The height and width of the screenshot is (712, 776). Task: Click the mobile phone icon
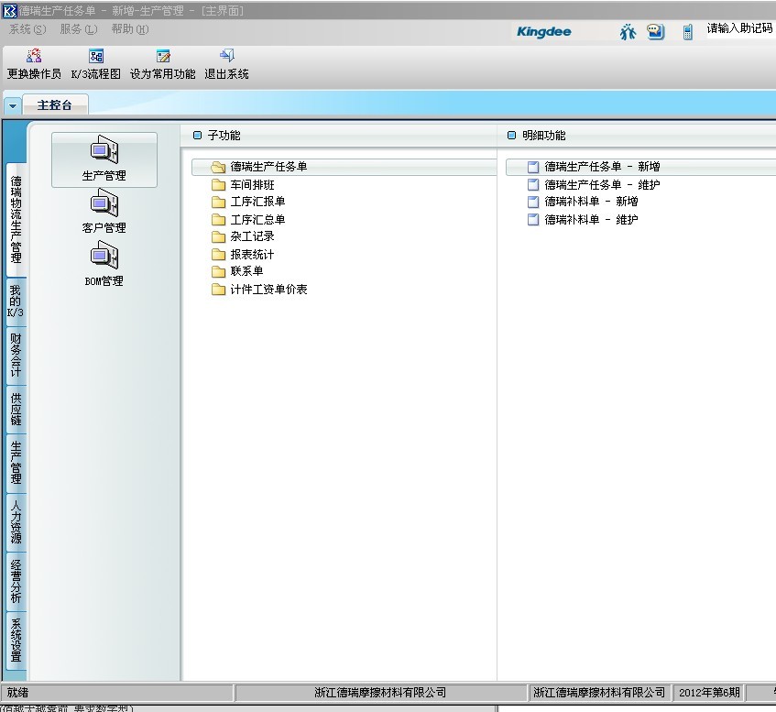[687, 32]
